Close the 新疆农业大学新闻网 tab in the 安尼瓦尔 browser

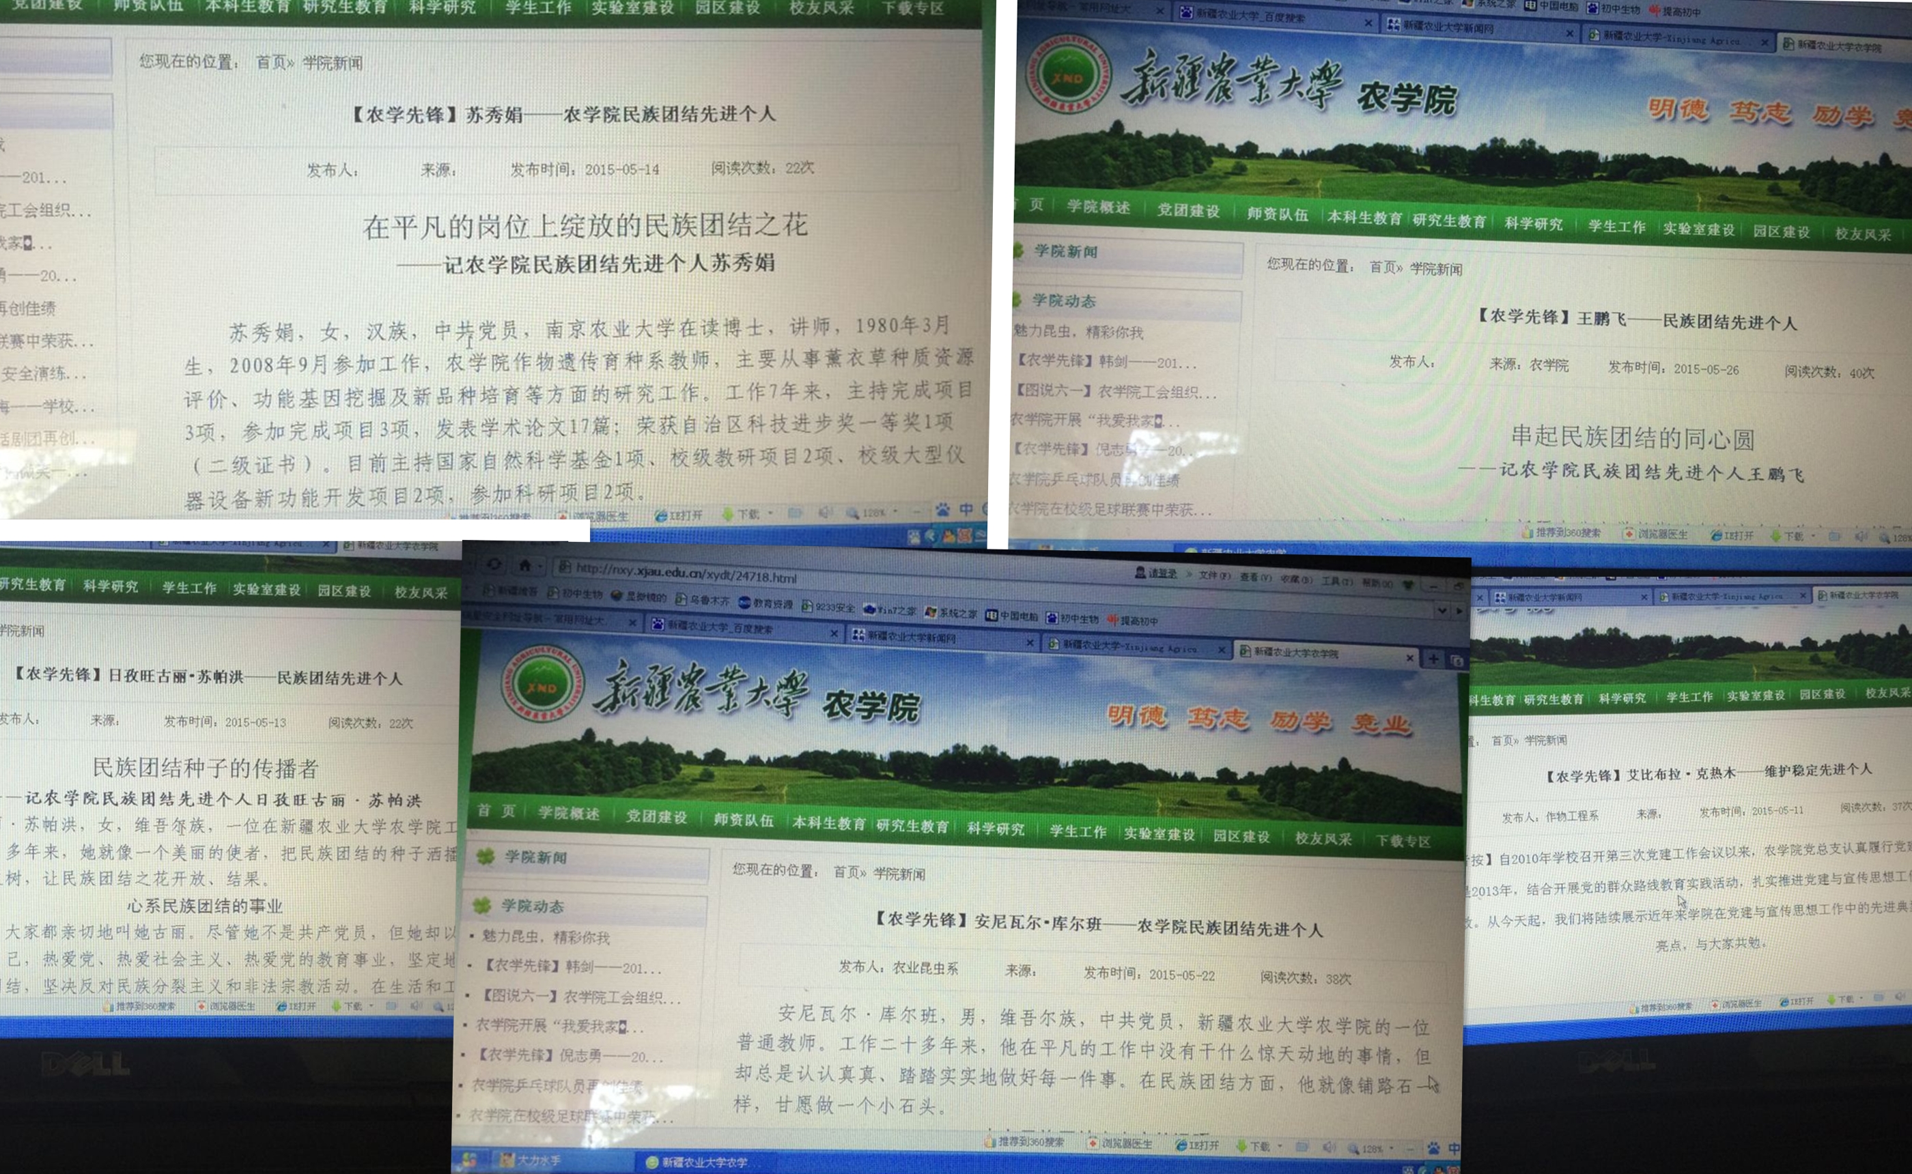point(1030,643)
